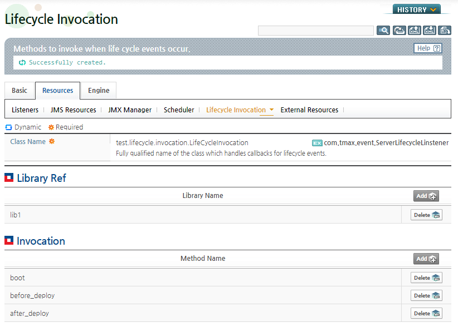The height and width of the screenshot is (327, 458).
Task: Click the Required legend star icon
Action: 51,127
